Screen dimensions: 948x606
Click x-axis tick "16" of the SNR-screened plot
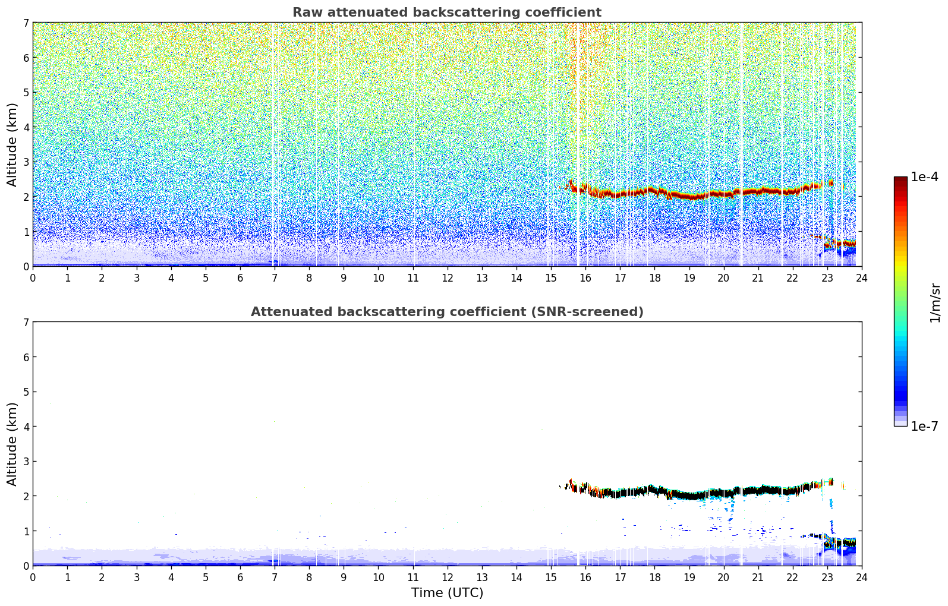pyautogui.click(x=585, y=576)
